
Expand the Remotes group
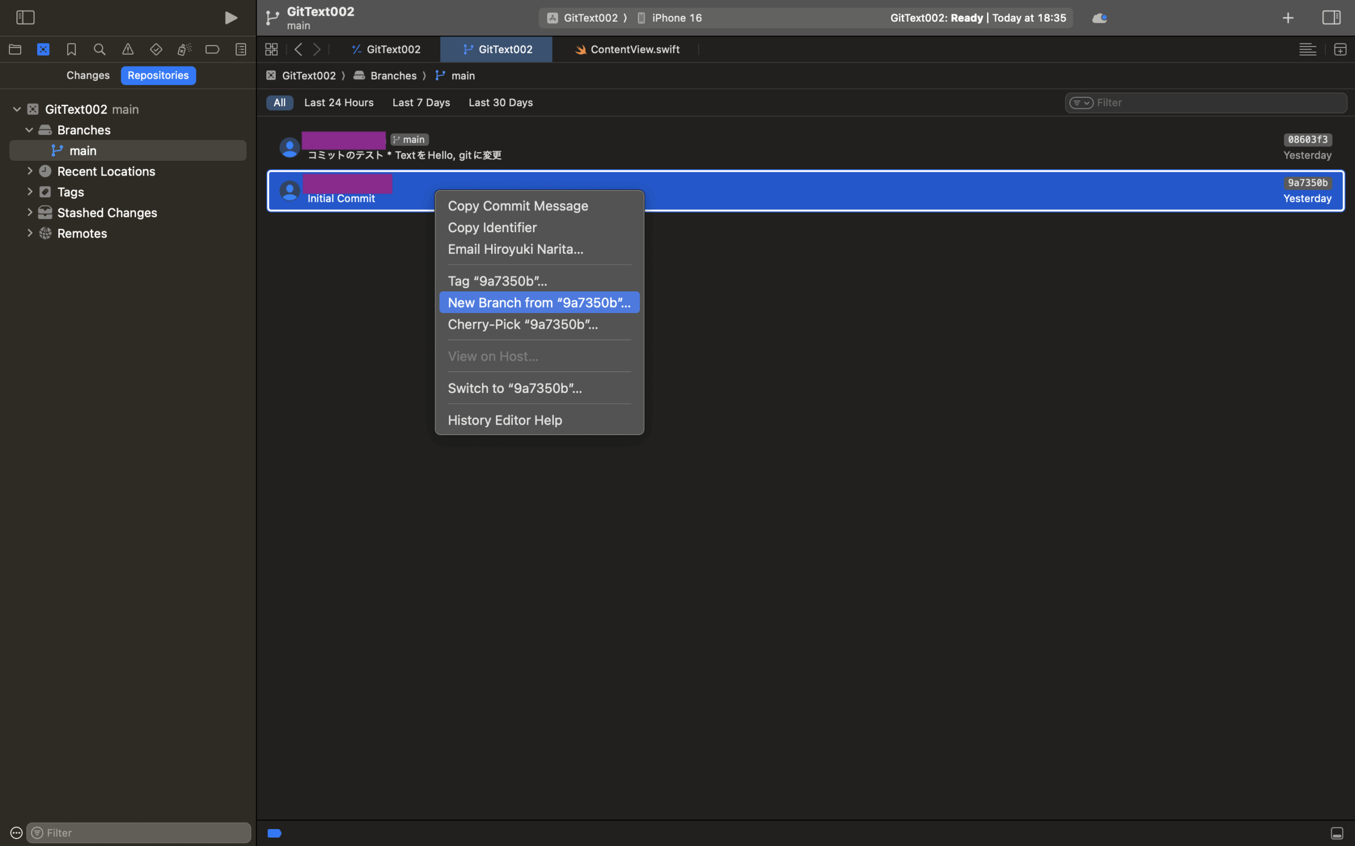coord(30,233)
